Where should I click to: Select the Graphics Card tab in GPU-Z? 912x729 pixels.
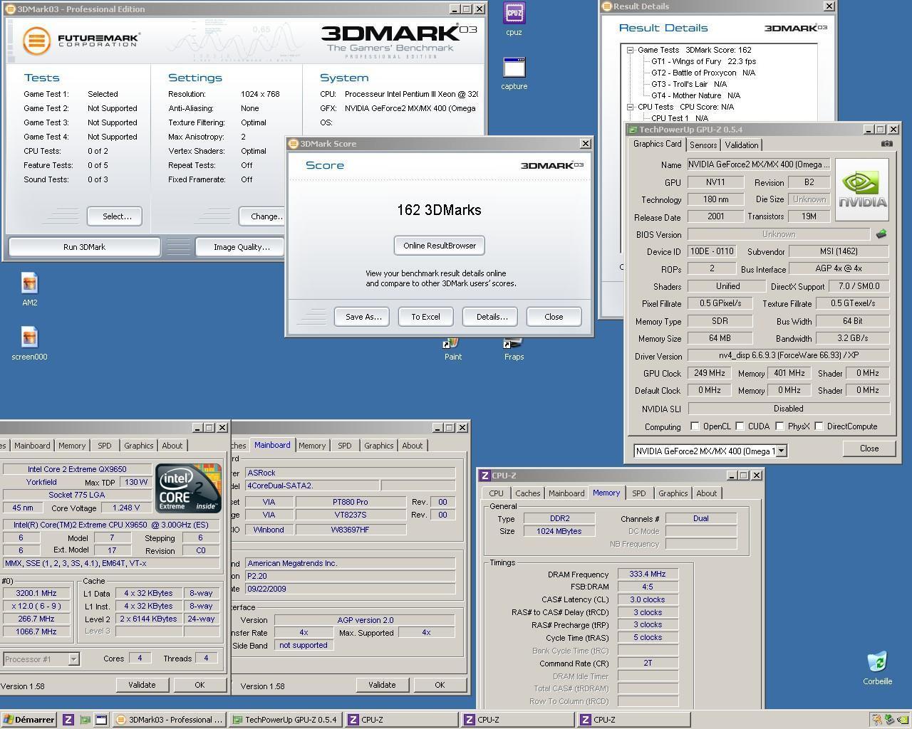pyautogui.click(x=657, y=144)
